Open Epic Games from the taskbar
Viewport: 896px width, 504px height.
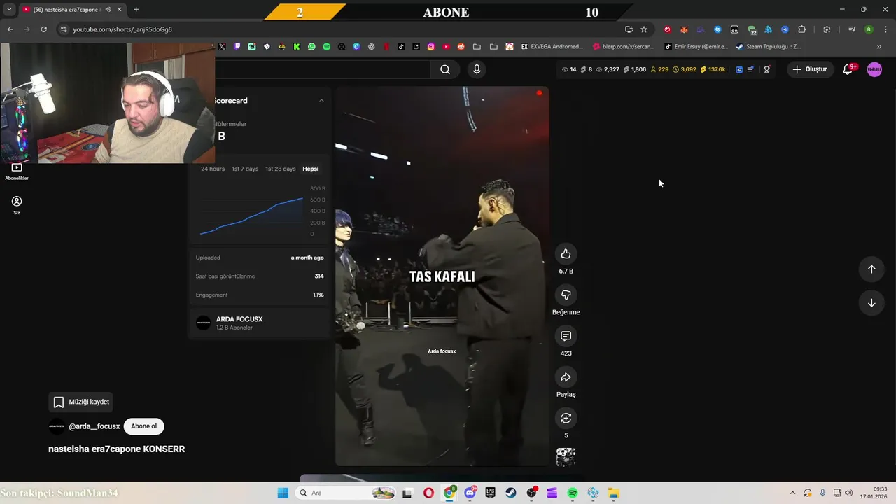point(491,493)
